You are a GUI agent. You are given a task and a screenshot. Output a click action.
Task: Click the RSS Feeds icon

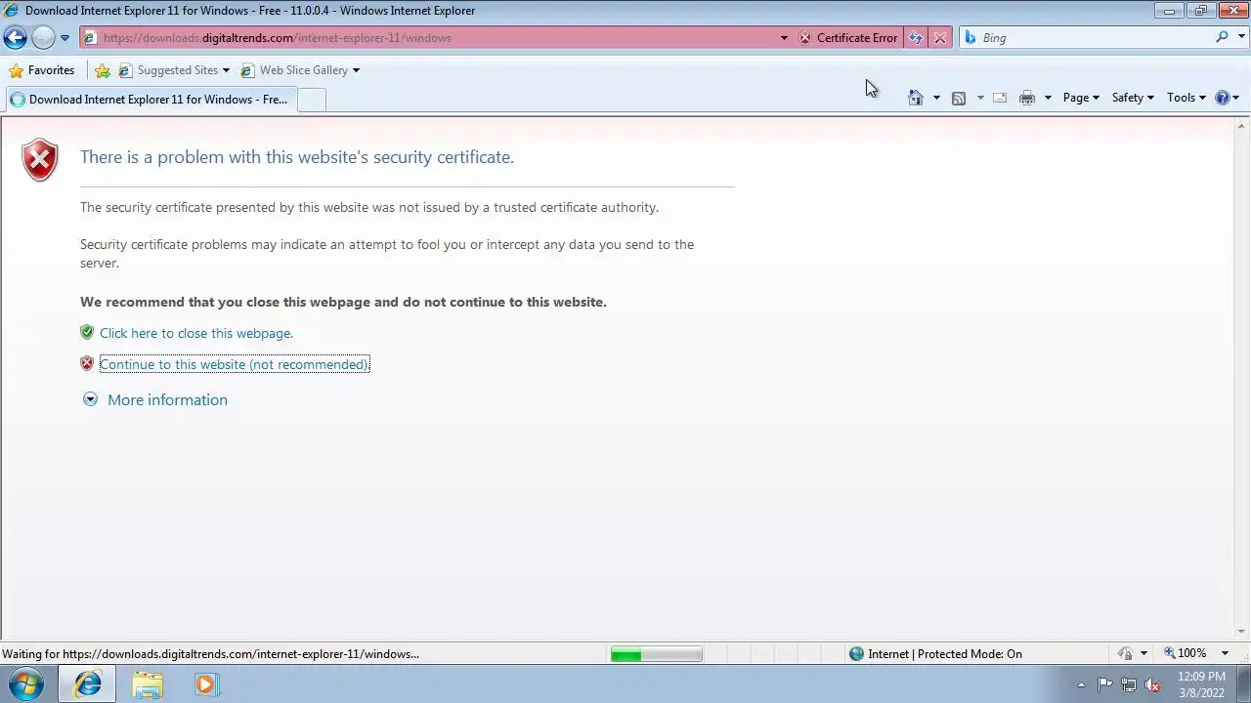(959, 98)
